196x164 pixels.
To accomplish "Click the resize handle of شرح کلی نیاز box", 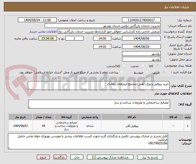I will click(x=29, y=88).
